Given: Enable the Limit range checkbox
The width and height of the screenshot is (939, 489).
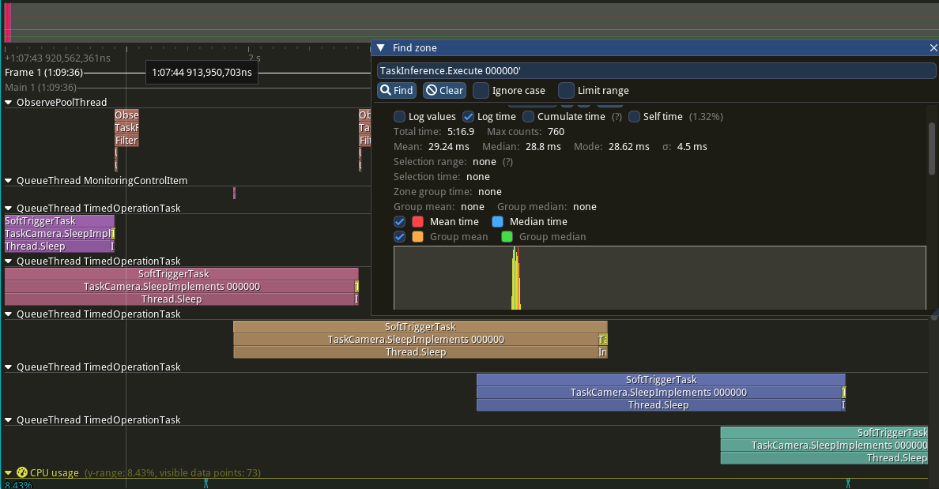Looking at the screenshot, I should point(566,90).
